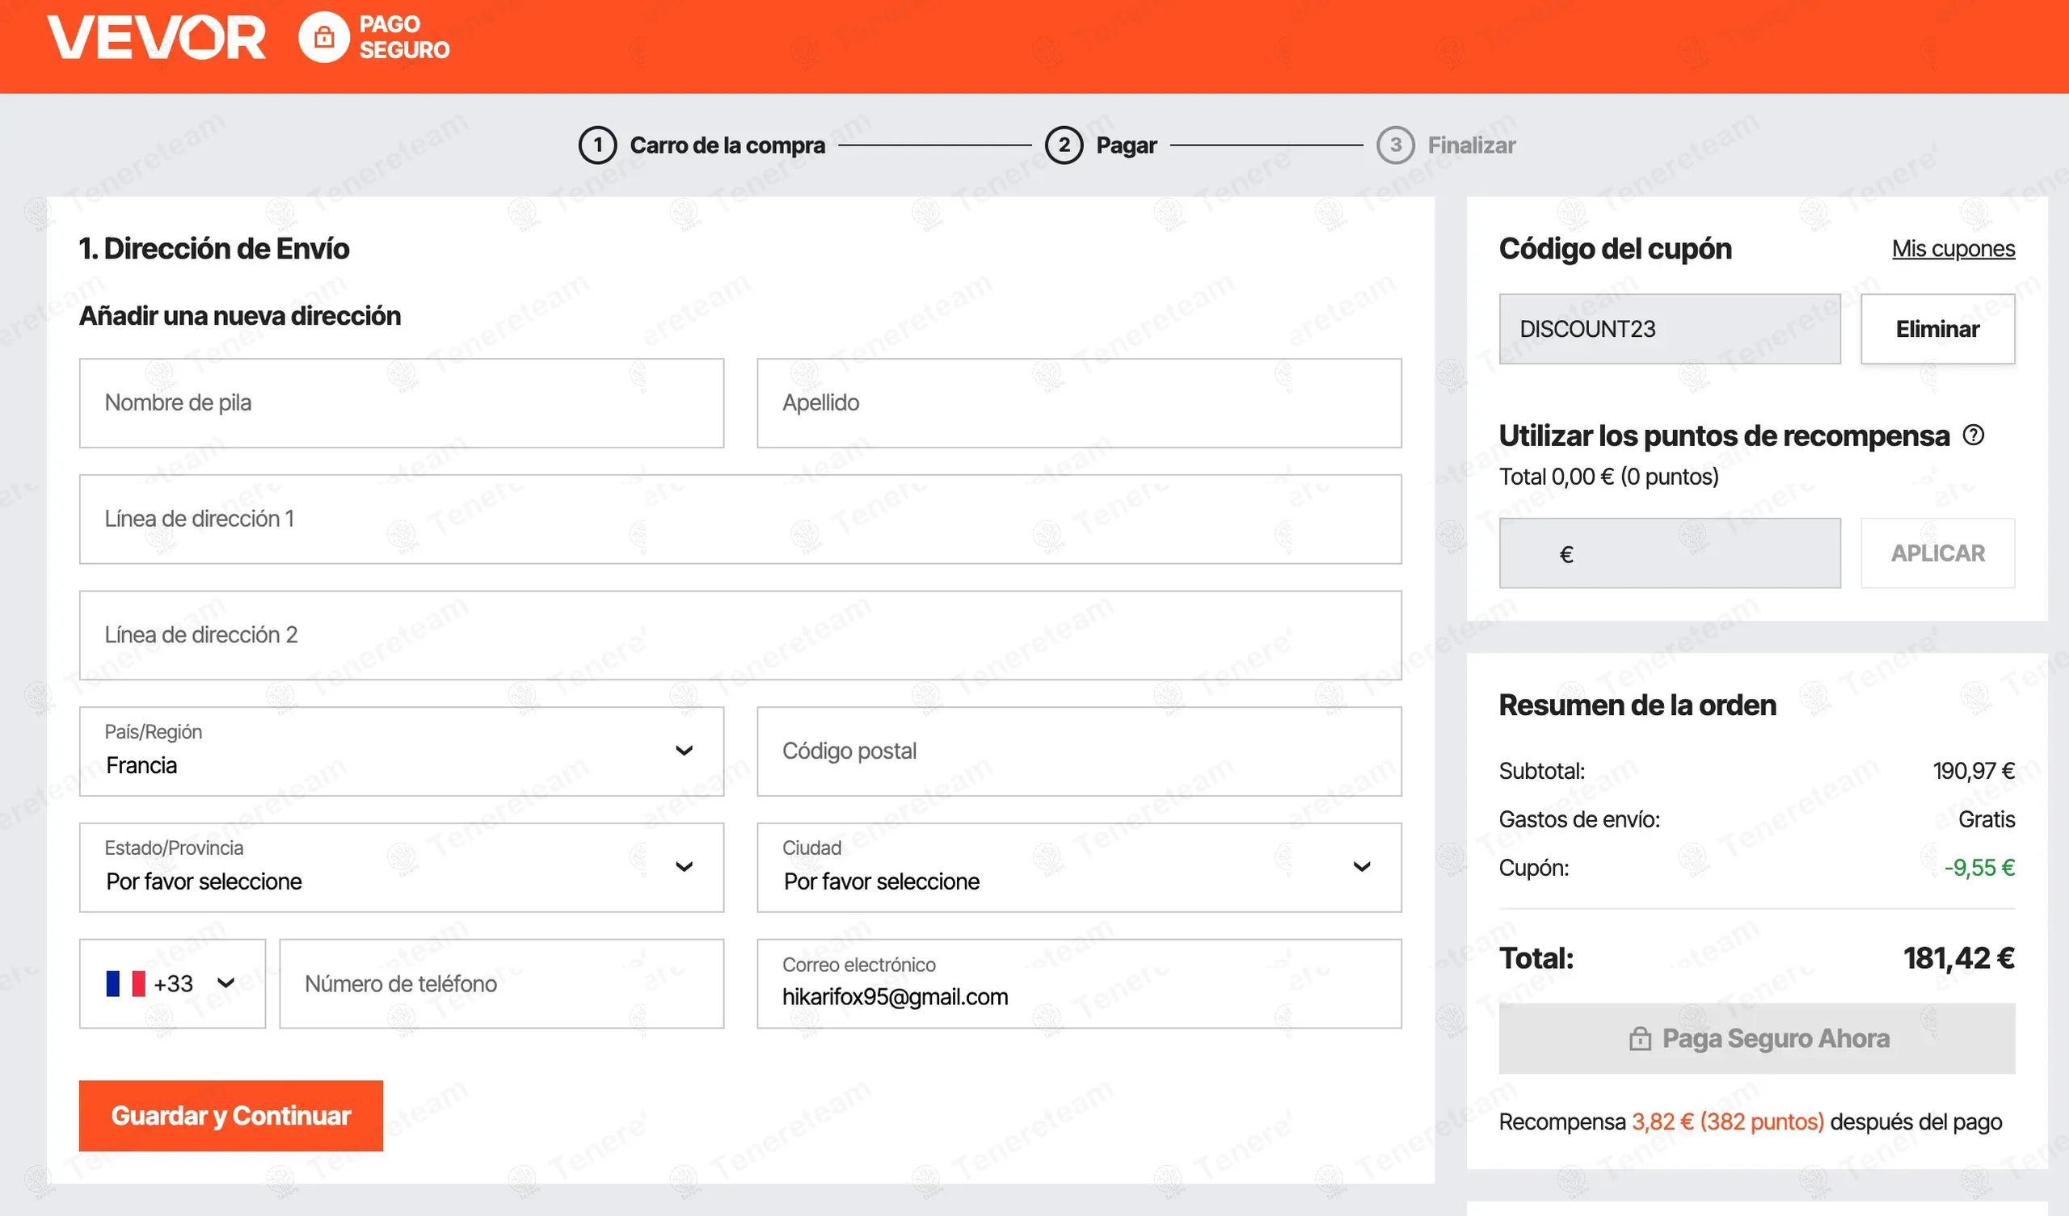Click the Número de teléfono field

(502, 983)
